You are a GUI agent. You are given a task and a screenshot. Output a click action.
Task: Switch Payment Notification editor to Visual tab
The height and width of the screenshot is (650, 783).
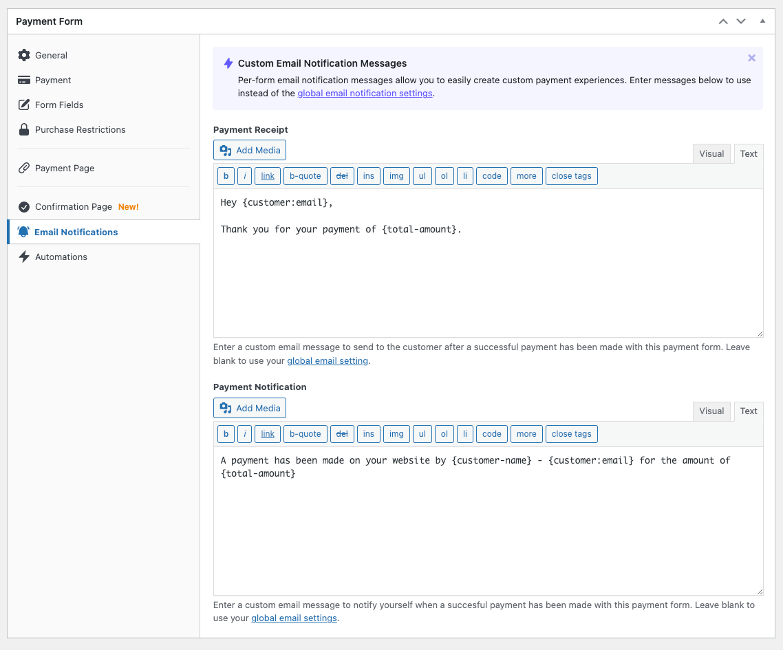tap(711, 411)
